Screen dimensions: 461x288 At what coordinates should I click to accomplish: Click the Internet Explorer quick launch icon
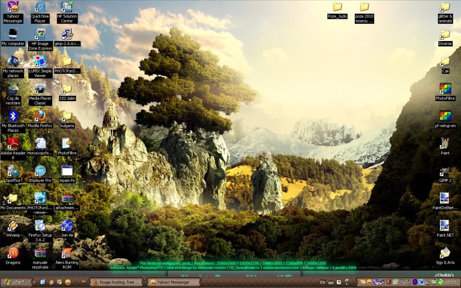point(43,283)
